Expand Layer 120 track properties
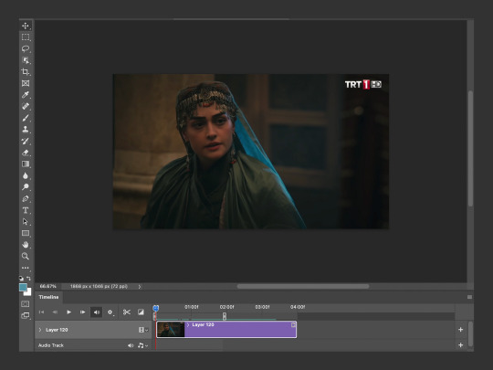 [40, 330]
